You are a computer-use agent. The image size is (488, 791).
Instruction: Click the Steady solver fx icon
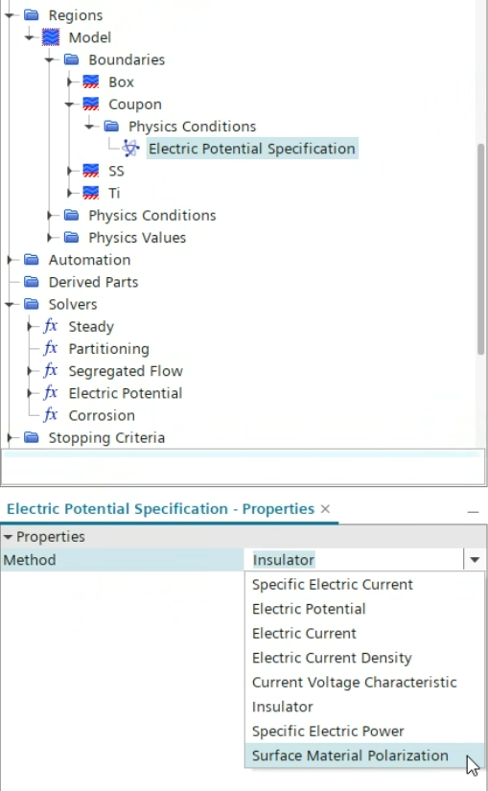(51, 326)
